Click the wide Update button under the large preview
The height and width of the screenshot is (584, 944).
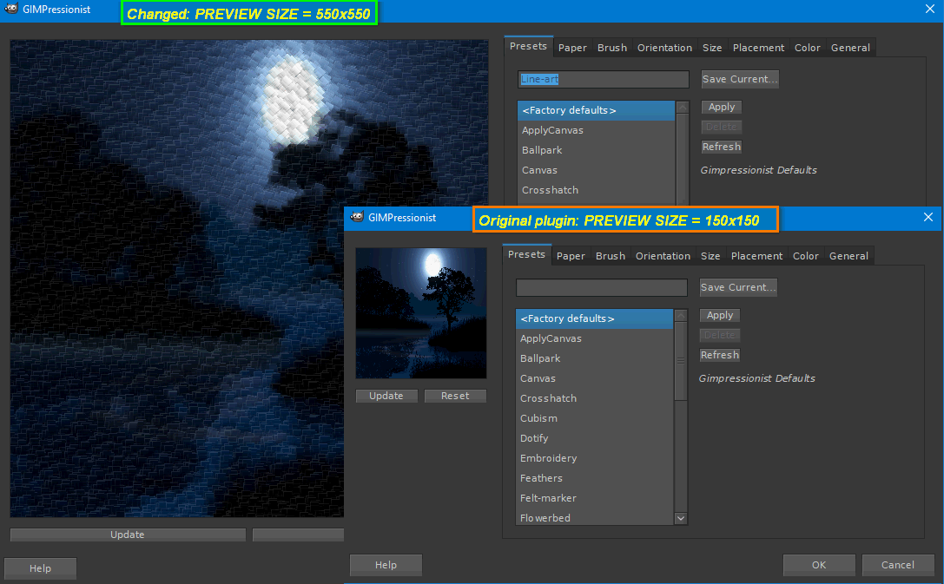click(x=128, y=535)
